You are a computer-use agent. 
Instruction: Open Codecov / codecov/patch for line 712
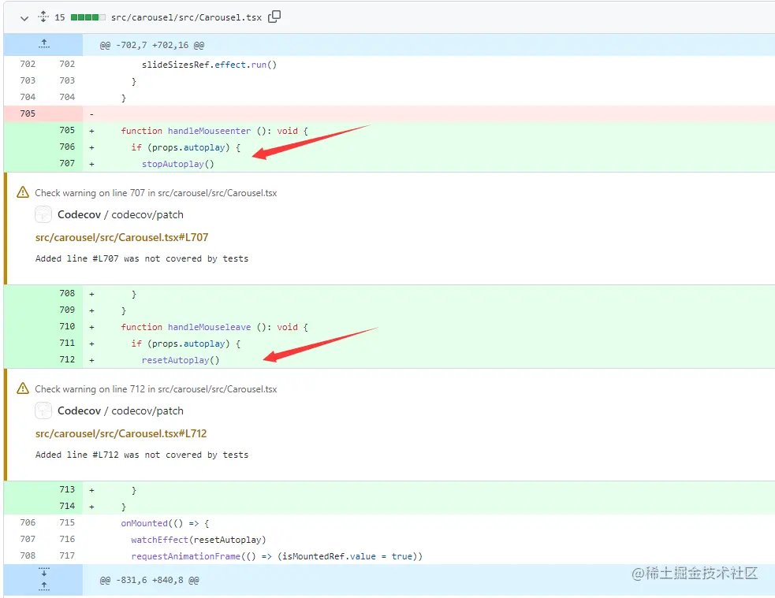click(121, 410)
